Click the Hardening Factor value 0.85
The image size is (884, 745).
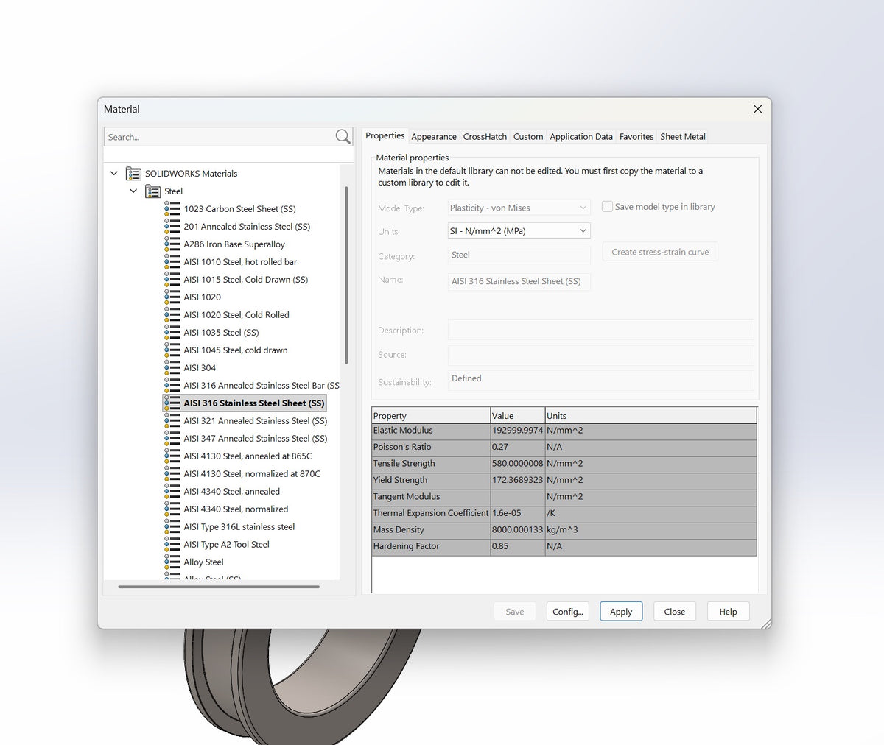pos(517,546)
